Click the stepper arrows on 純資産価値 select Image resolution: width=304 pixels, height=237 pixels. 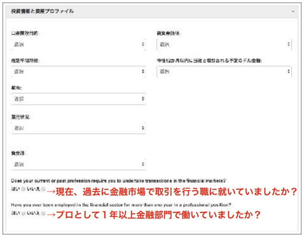[289, 44]
